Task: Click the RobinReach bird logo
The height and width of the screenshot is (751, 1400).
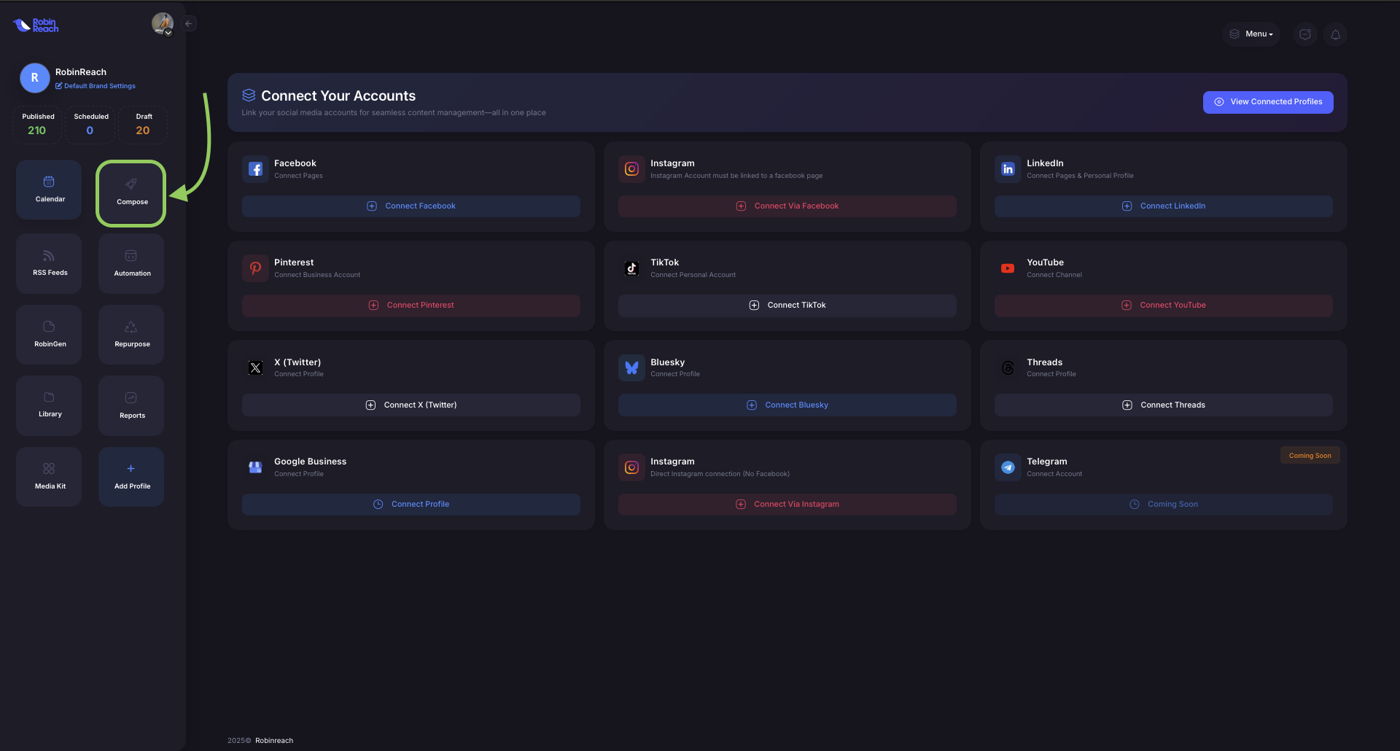Action: (36, 26)
